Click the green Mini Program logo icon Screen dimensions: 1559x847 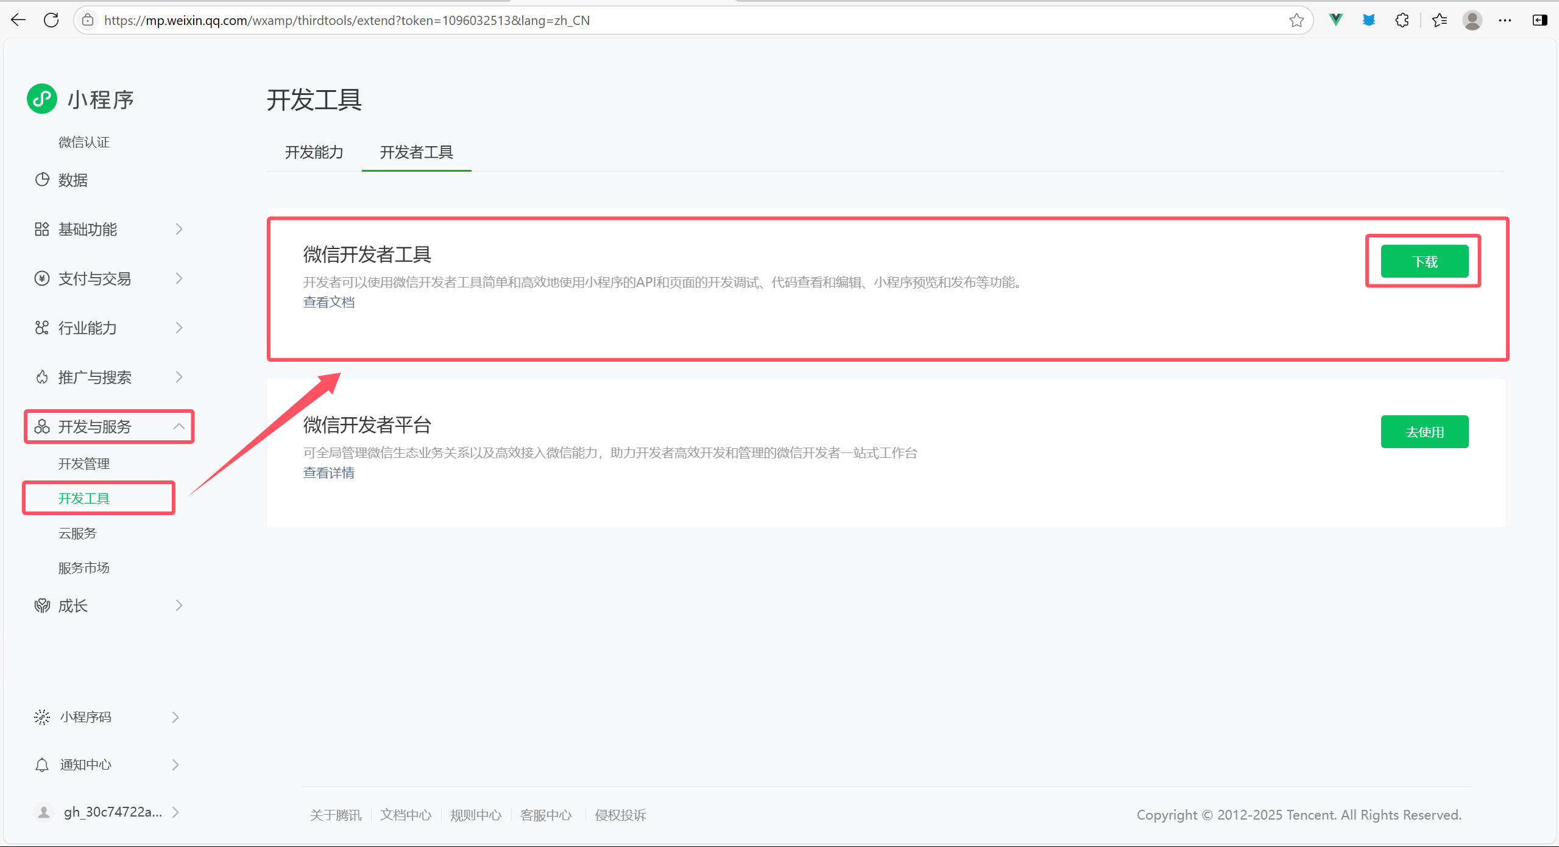point(42,99)
